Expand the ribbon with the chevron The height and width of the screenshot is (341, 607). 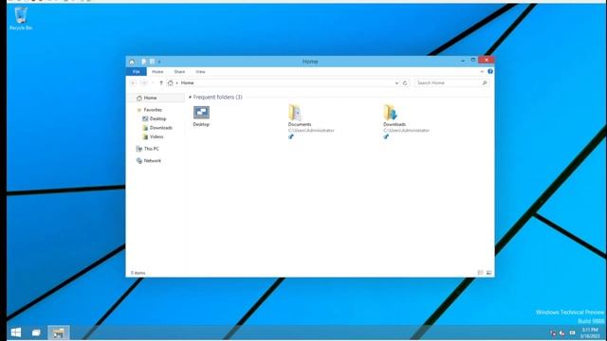tap(482, 72)
